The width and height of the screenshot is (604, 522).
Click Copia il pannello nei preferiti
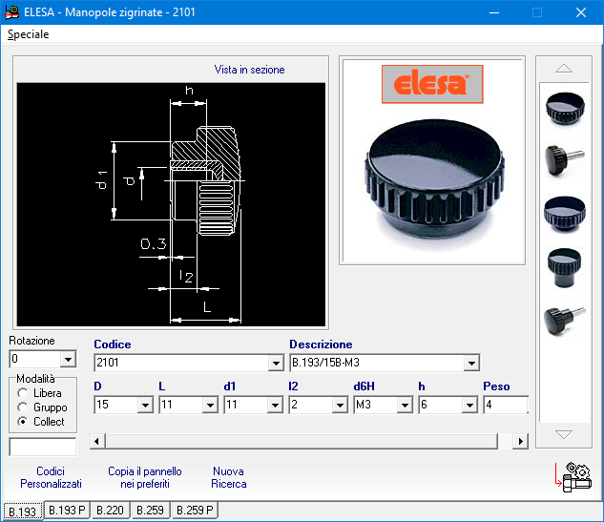(x=145, y=477)
